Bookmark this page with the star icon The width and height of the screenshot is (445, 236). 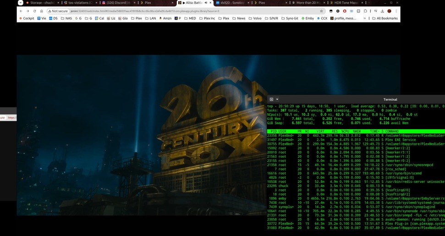click(321, 11)
